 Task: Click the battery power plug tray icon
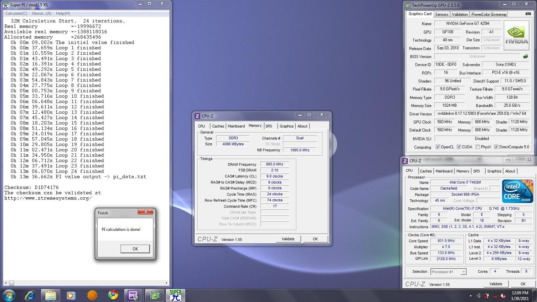[487, 296]
